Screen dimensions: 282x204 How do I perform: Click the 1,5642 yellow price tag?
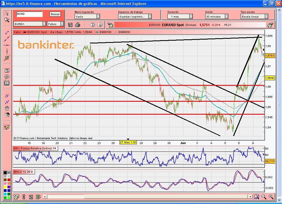click(x=270, y=78)
